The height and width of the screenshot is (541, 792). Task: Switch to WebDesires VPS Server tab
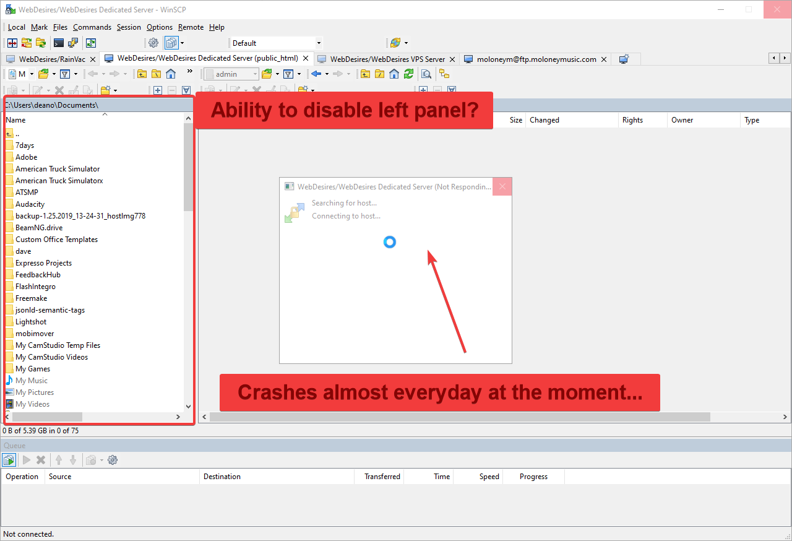387,59
